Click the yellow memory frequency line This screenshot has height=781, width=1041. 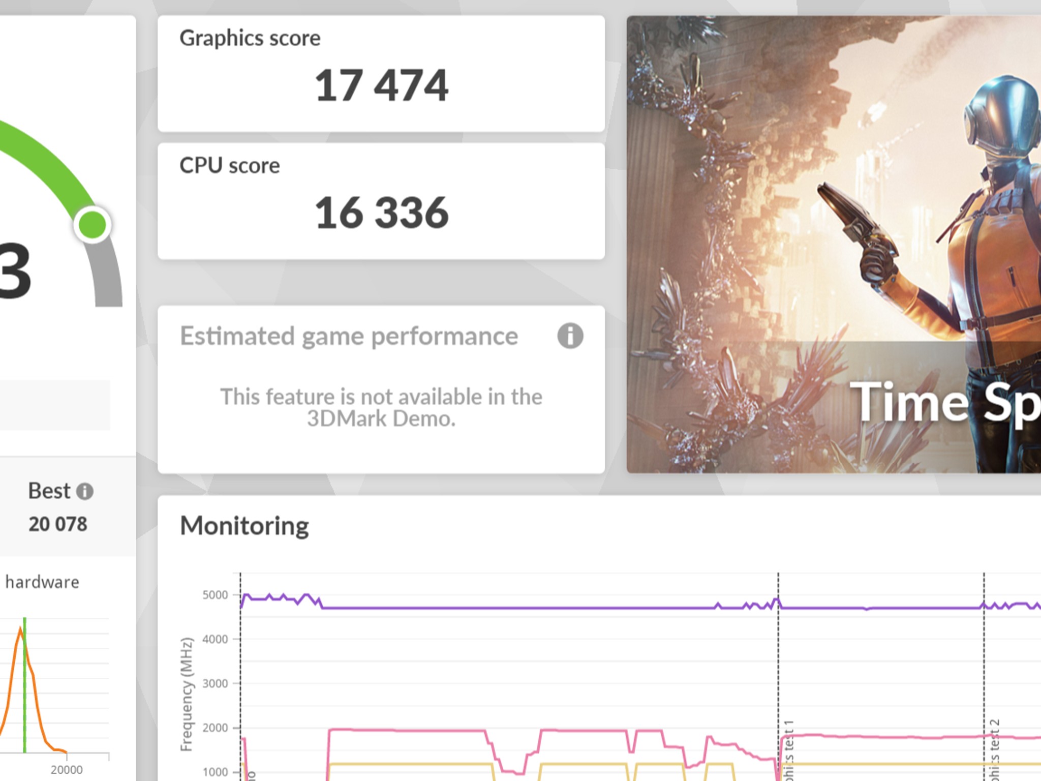click(x=407, y=764)
